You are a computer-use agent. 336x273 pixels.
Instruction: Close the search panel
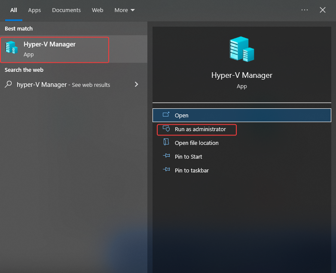(323, 10)
